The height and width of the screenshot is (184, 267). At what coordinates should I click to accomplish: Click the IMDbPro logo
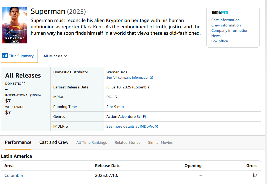tap(220, 13)
